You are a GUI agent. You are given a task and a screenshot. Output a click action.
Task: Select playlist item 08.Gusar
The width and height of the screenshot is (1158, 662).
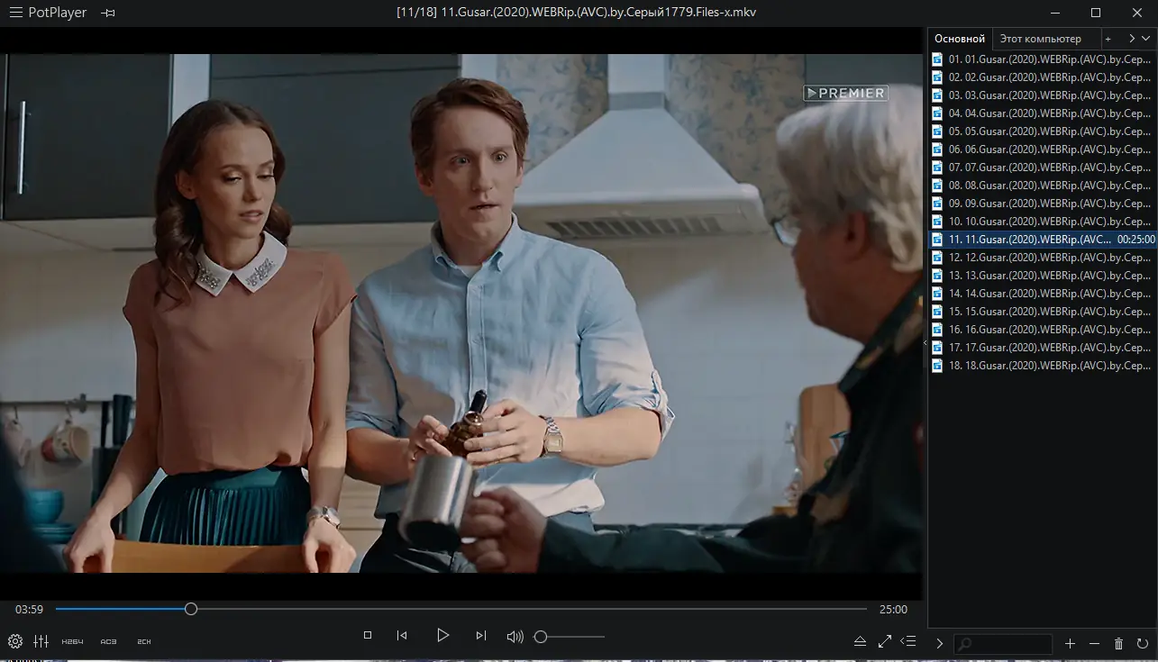(1043, 186)
